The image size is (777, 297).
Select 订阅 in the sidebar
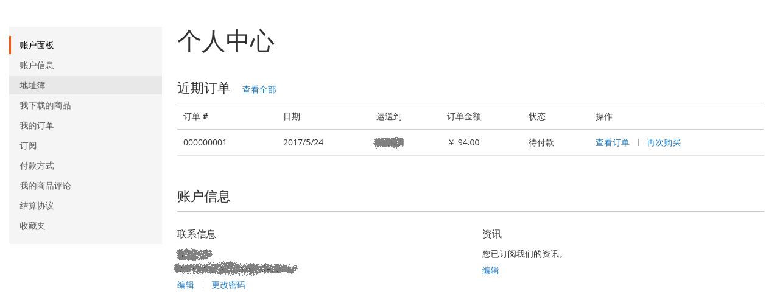pos(85,145)
